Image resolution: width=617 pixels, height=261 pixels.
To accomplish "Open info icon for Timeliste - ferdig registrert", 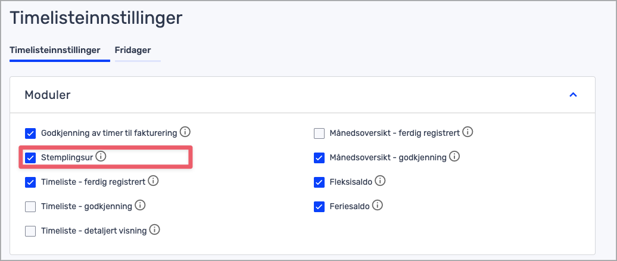I will [x=153, y=181].
